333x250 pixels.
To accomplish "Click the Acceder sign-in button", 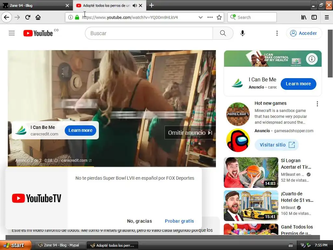I will click(304, 33).
